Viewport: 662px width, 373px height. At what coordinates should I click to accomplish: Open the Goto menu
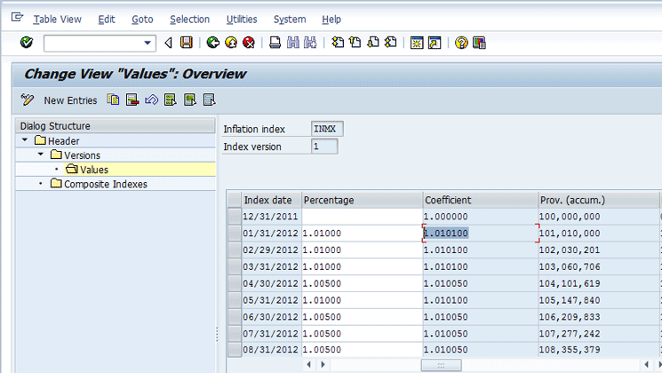coord(142,20)
